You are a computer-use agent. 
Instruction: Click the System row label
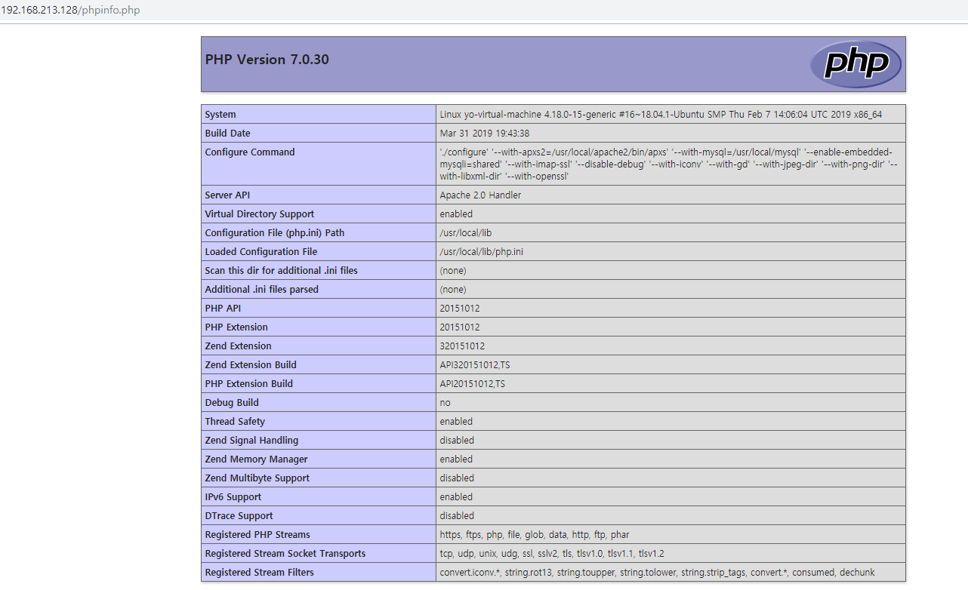(x=220, y=115)
